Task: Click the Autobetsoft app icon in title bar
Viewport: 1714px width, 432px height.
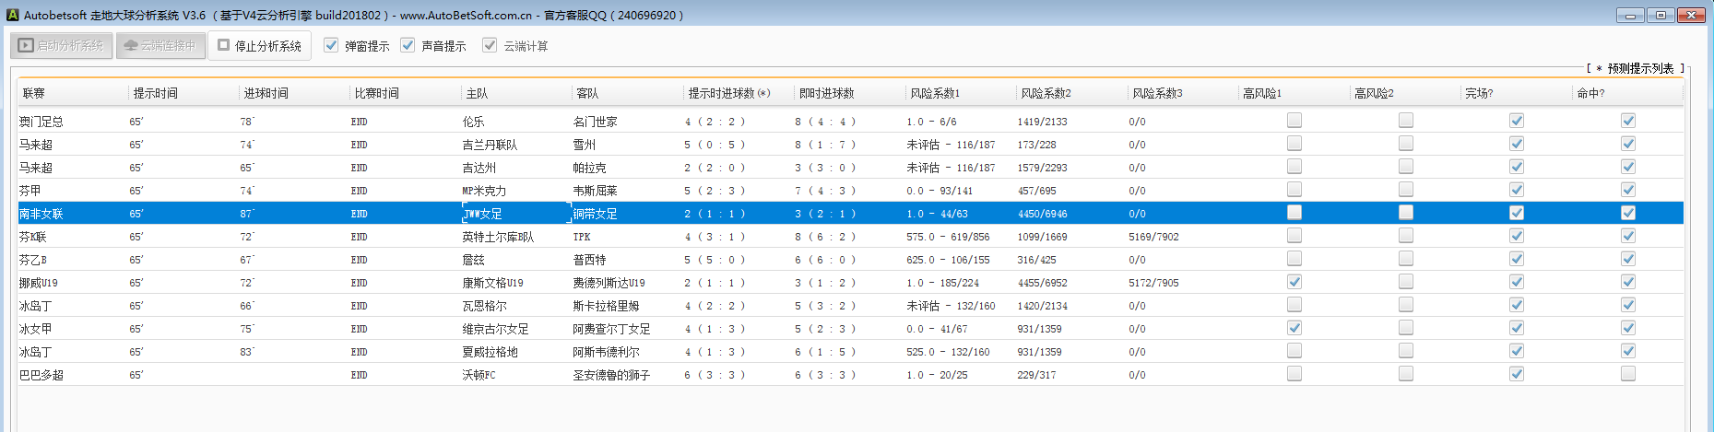Action: (12, 15)
